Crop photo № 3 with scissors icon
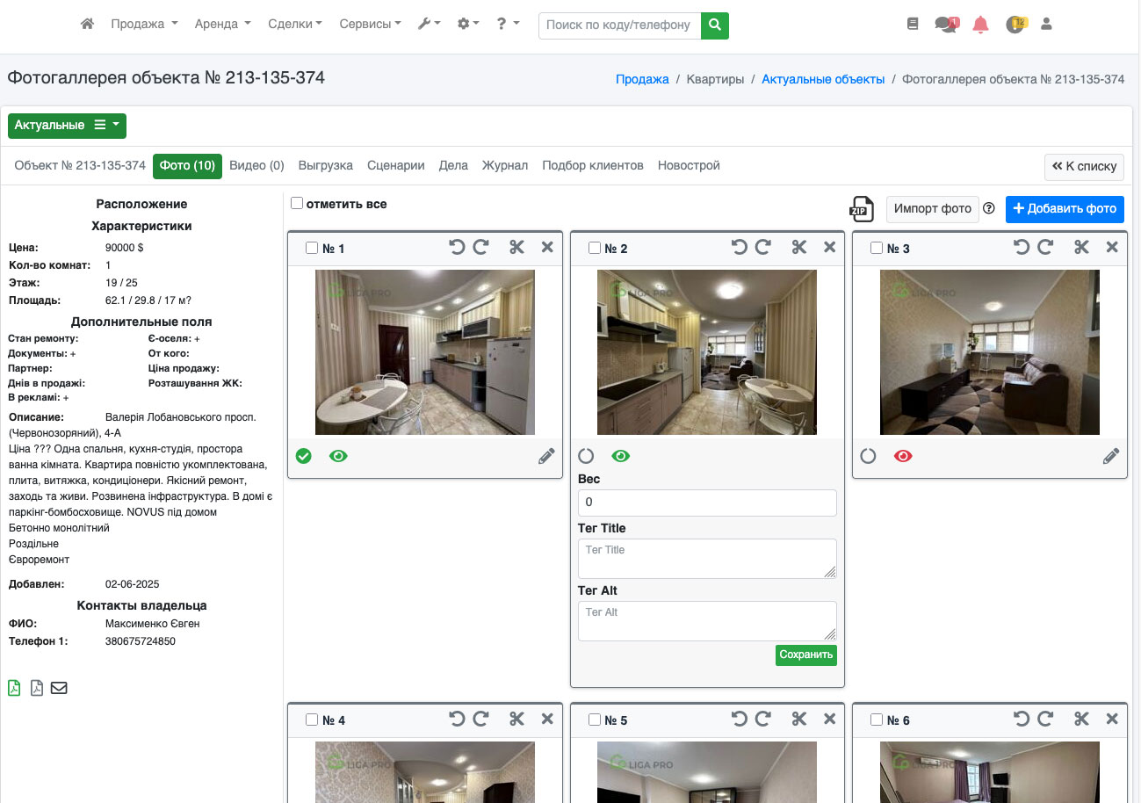 tap(1081, 248)
